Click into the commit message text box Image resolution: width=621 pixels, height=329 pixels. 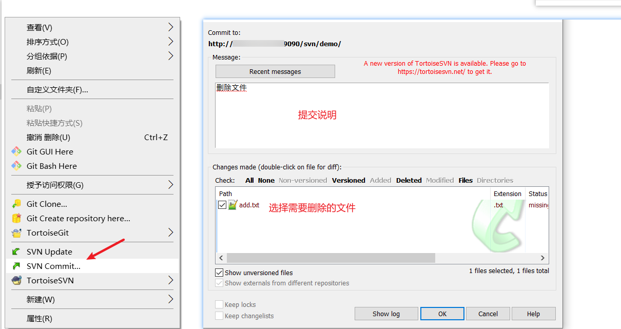[x=382, y=115]
